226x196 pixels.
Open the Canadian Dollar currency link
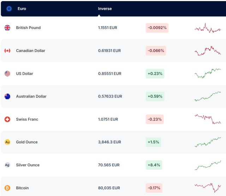tap(30, 51)
